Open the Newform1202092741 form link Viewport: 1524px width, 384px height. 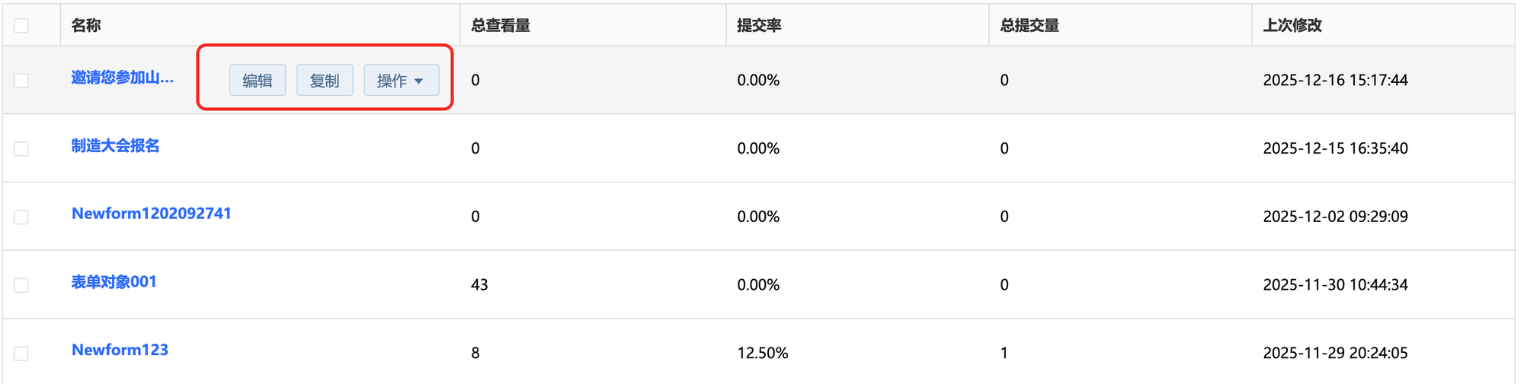point(152,214)
